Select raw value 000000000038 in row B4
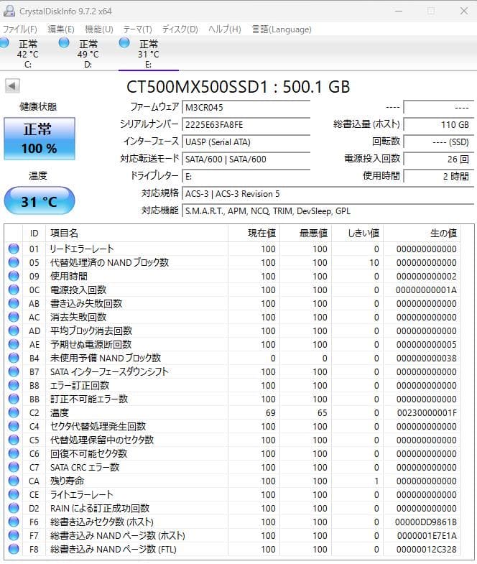 pyautogui.click(x=427, y=359)
